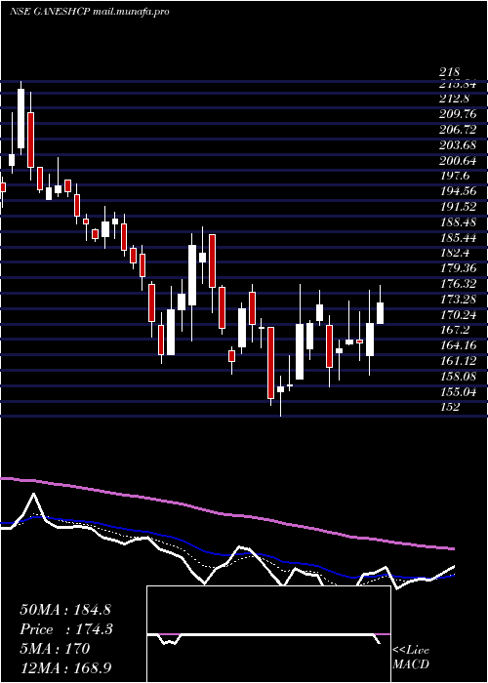Viewport: 488px width, 683px height.
Task: Click the 158.08 price level
Action: tap(458, 376)
